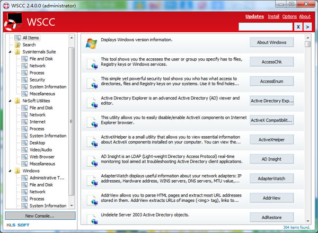Viewport: 318px width, 233px height.
Task: Open the Install link
Action: pyautogui.click(x=273, y=16)
